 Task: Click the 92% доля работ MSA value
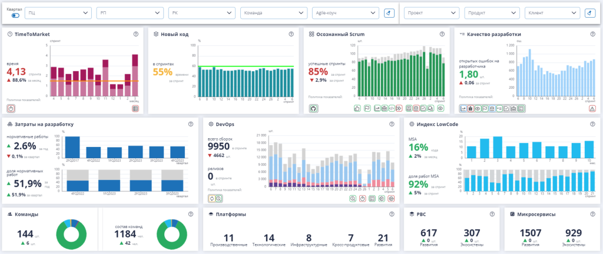tap(419, 185)
